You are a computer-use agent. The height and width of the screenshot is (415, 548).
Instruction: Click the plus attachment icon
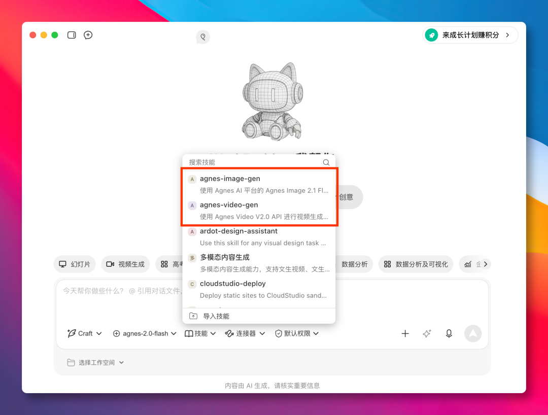pyautogui.click(x=405, y=334)
